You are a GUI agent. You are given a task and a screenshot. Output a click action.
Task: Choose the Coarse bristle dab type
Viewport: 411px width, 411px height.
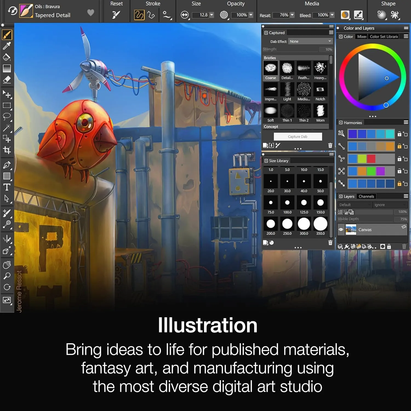270,67
